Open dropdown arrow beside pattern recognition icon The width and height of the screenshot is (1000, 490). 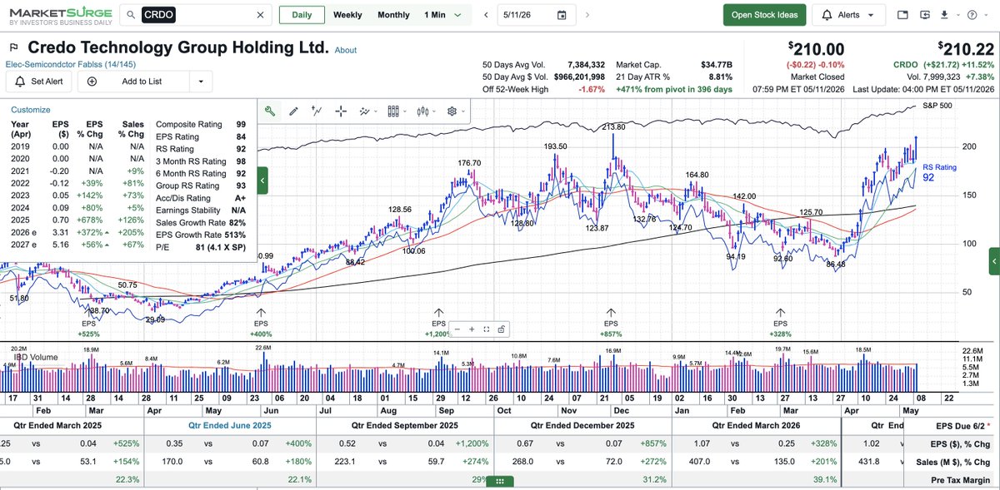376,111
